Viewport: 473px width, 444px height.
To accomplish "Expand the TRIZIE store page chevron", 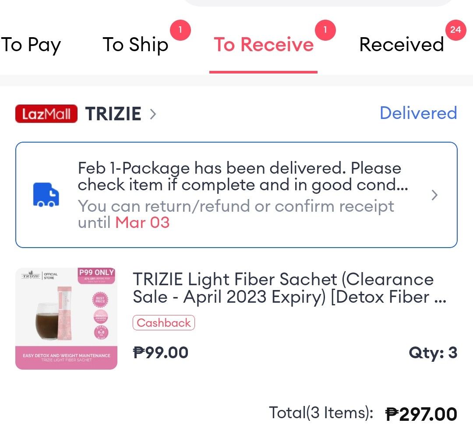I will pos(153,113).
